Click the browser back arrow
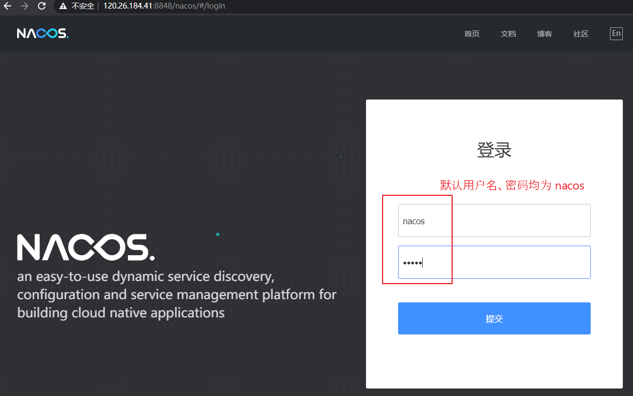Image resolution: width=633 pixels, height=396 pixels. coord(7,6)
